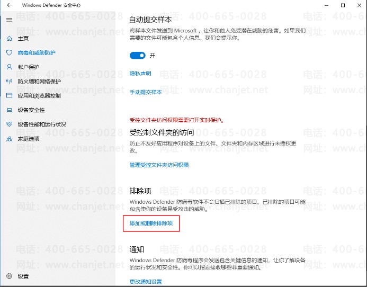
Task: Click the heart icon for 设备性能和运行状况
Action: click(9, 124)
